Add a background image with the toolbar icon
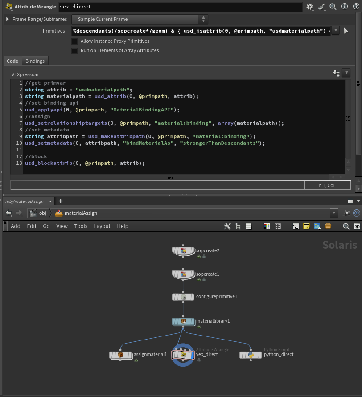Image resolution: width=362 pixels, height=397 pixels. tap(317, 226)
